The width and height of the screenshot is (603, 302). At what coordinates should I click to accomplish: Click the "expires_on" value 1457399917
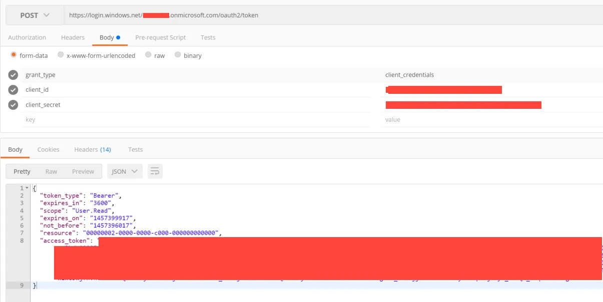click(x=113, y=218)
